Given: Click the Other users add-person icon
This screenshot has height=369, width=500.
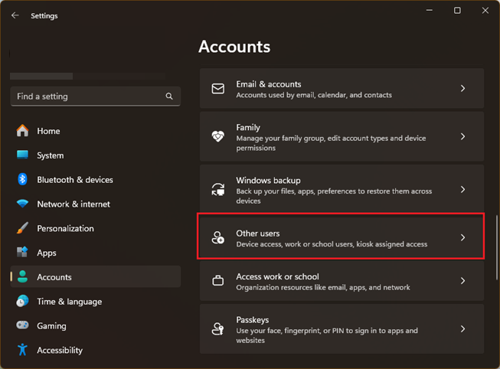Looking at the screenshot, I should click(x=218, y=237).
